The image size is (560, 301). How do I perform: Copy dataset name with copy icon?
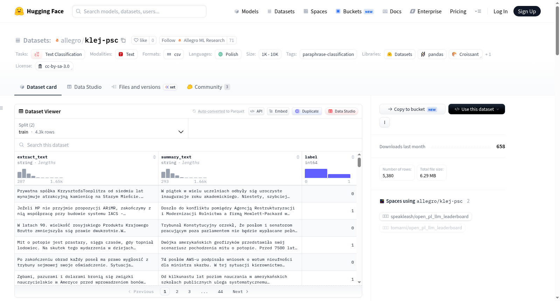pos(123,40)
